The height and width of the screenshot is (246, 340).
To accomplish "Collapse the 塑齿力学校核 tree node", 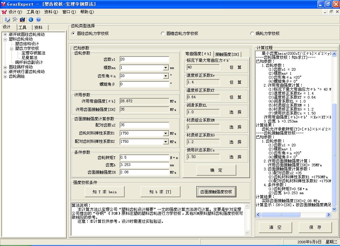I will [x=12, y=49].
